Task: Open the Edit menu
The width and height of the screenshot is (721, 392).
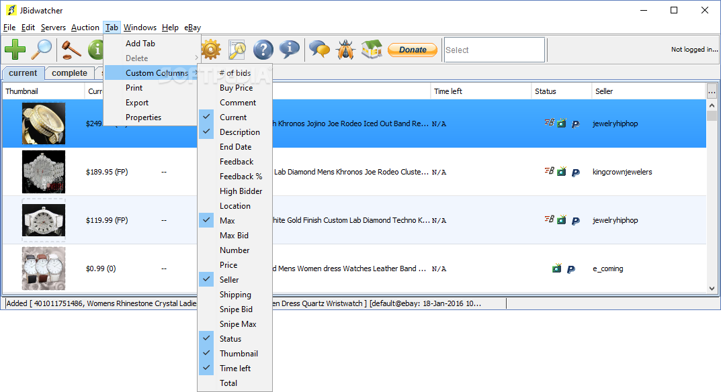Action: point(28,28)
